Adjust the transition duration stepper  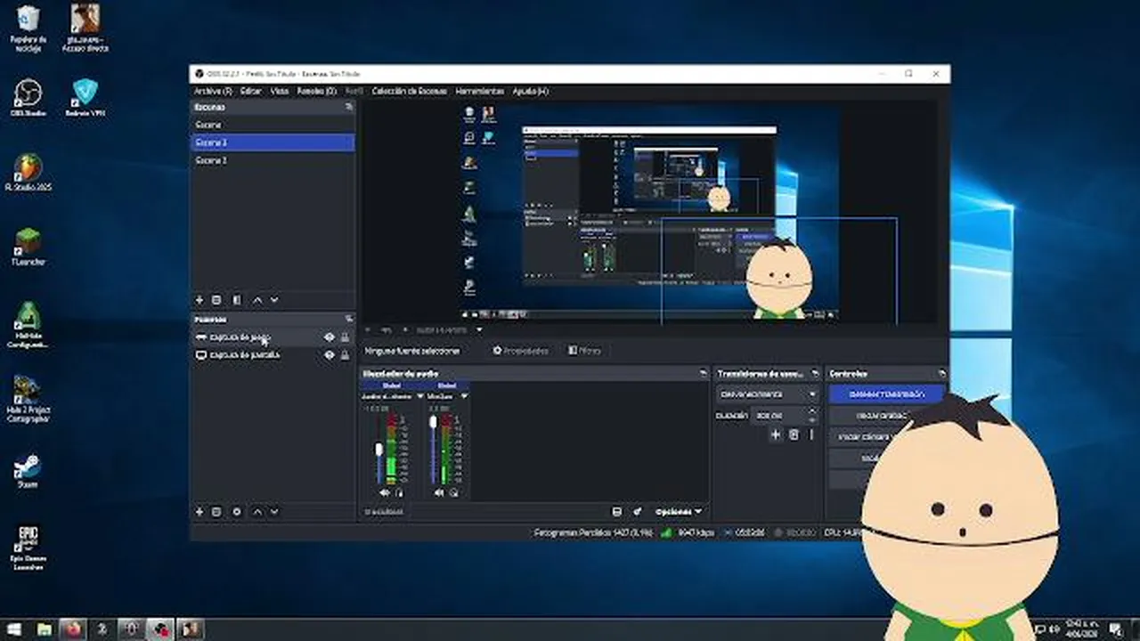(x=811, y=415)
